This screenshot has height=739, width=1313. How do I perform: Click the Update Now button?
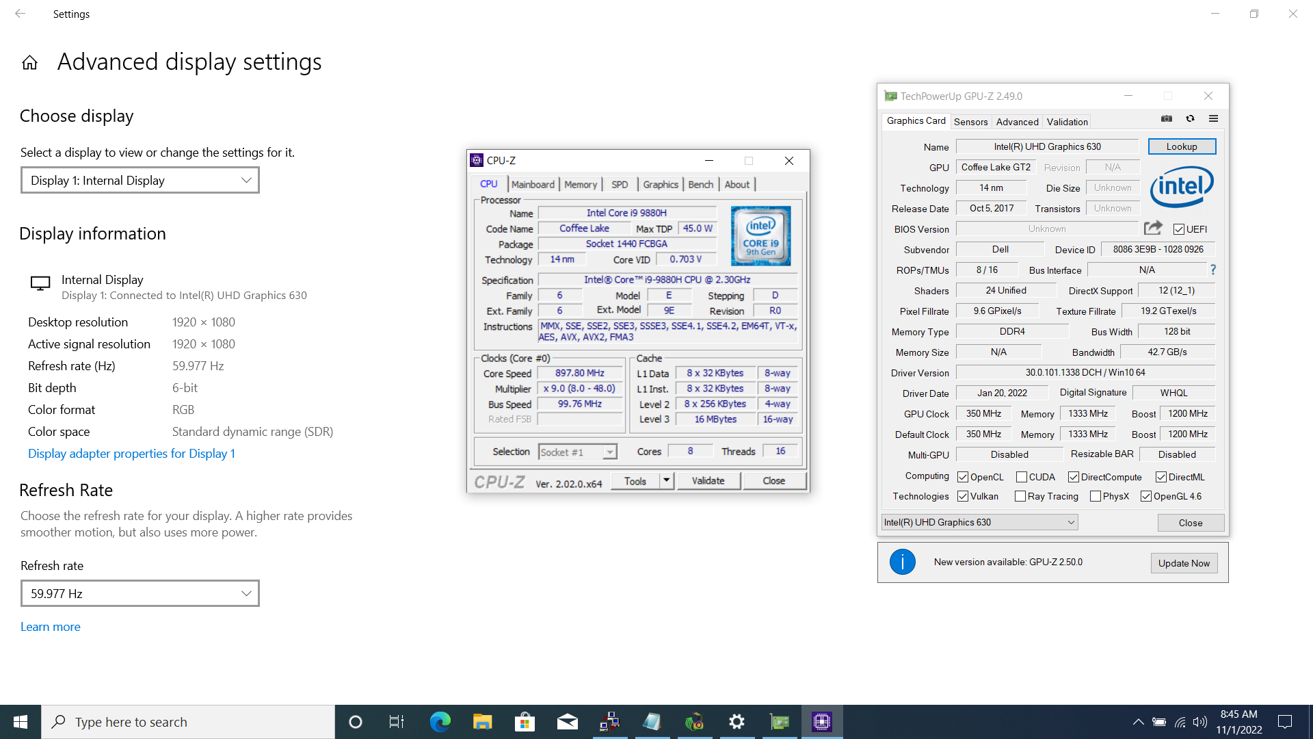coord(1184,563)
